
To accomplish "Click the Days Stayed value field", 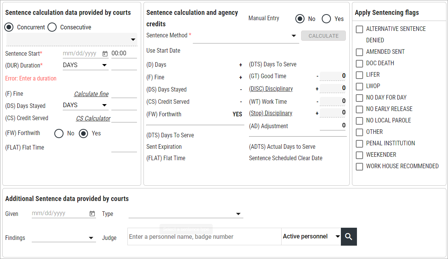I will [124, 105].
